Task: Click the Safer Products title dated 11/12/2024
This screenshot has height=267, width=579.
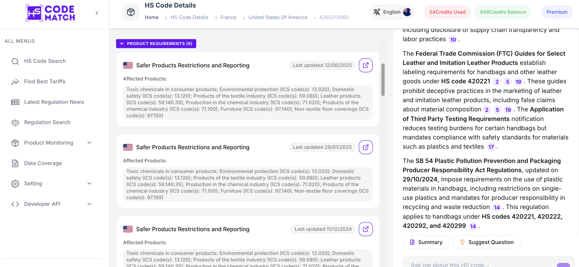Action: click(x=193, y=229)
